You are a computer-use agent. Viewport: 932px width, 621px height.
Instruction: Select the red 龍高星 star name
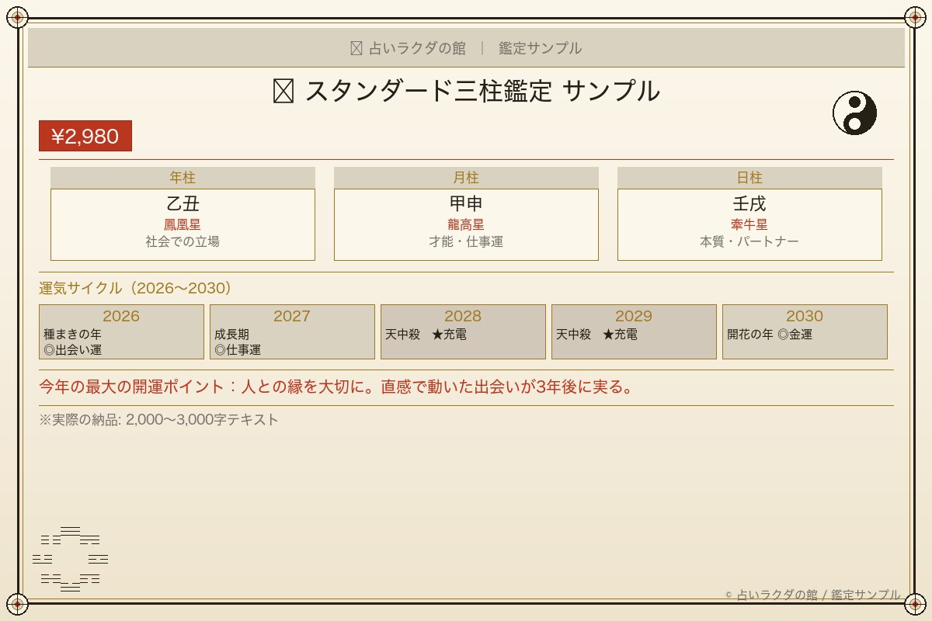coord(466,224)
